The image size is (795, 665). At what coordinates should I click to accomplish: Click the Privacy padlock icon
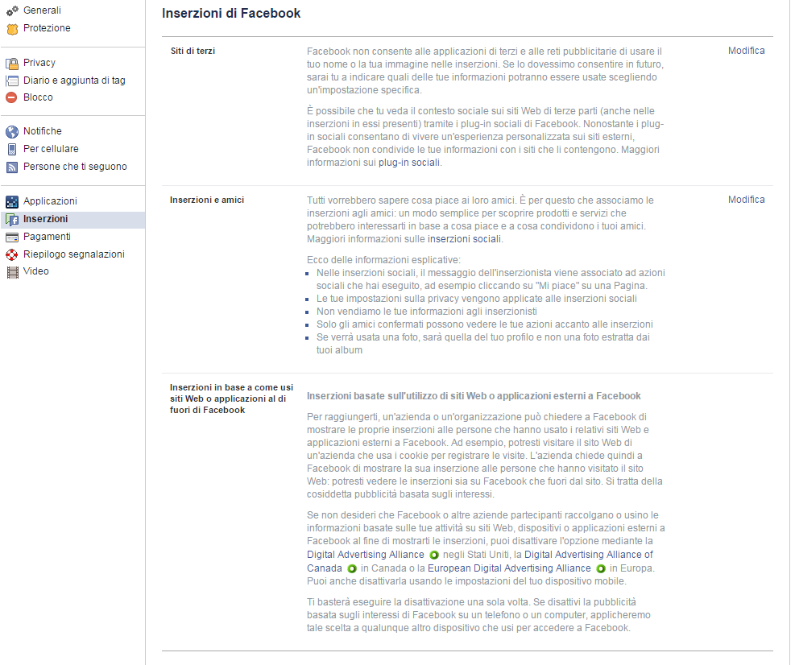tap(12, 64)
